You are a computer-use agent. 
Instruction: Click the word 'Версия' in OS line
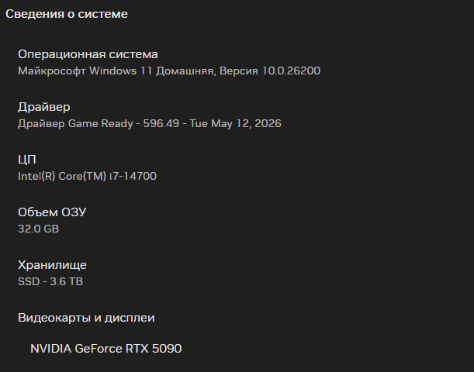(239, 71)
